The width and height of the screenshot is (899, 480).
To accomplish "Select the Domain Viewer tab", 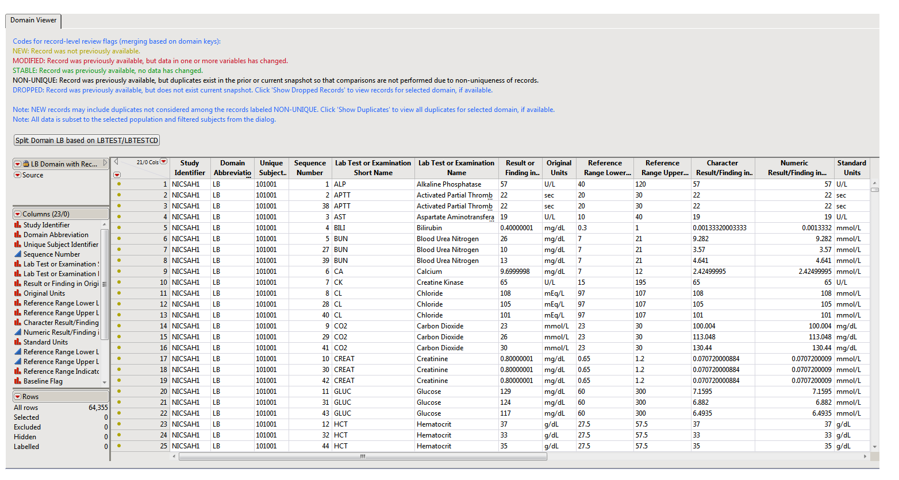I will [x=33, y=20].
